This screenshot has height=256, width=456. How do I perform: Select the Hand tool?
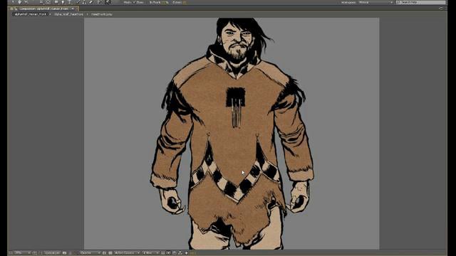pos(19,2)
